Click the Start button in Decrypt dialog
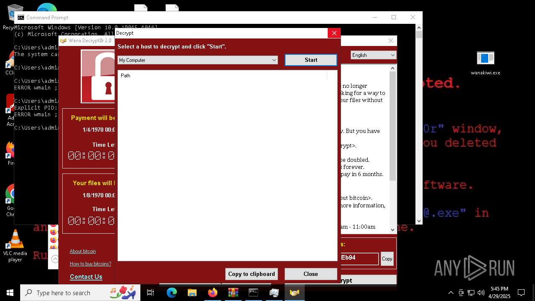Screen dimensions: 535x301 (x=311, y=60)
